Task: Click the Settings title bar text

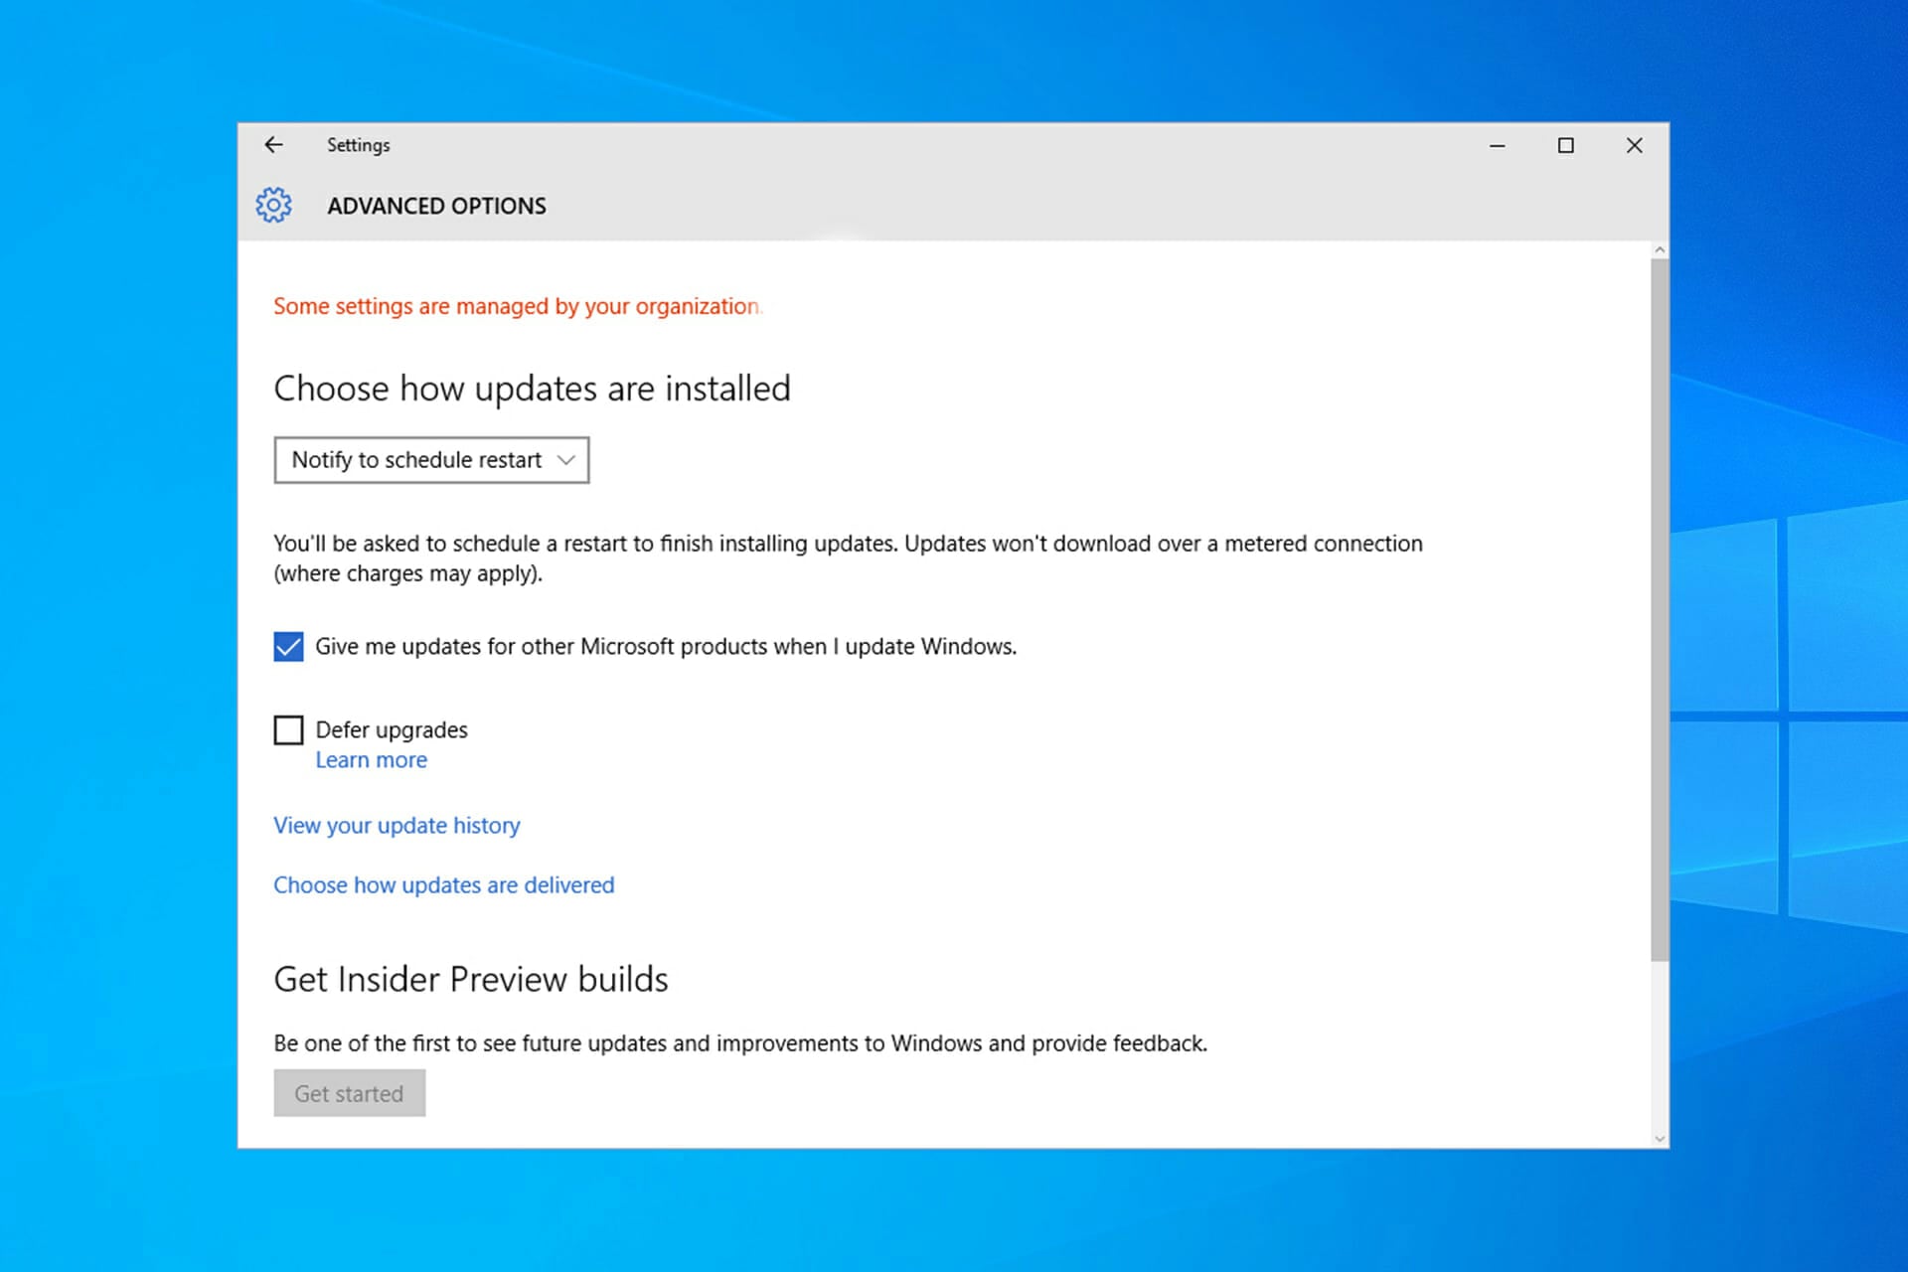Action: pyautogui.click(x=358, y=145)
